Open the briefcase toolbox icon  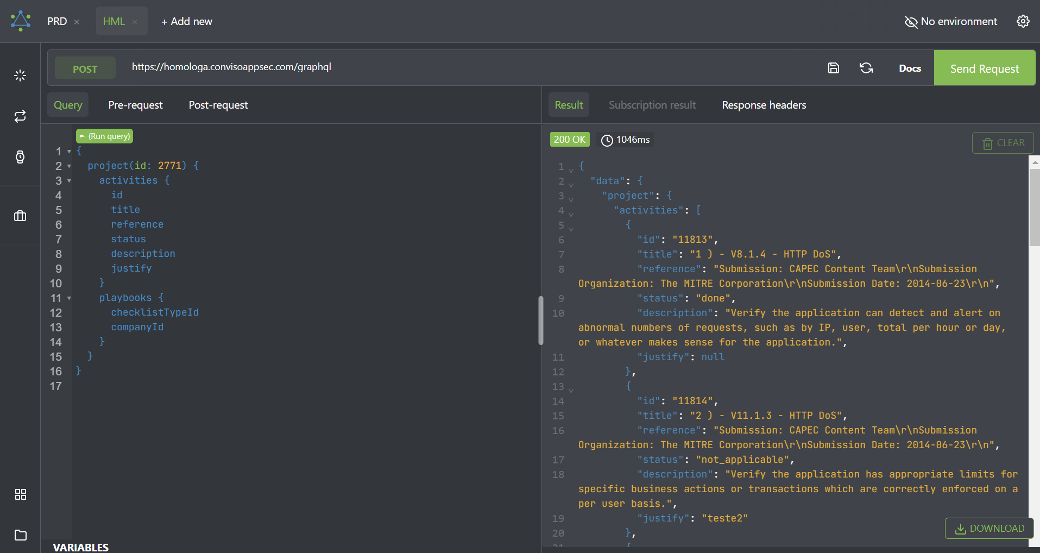20,216
